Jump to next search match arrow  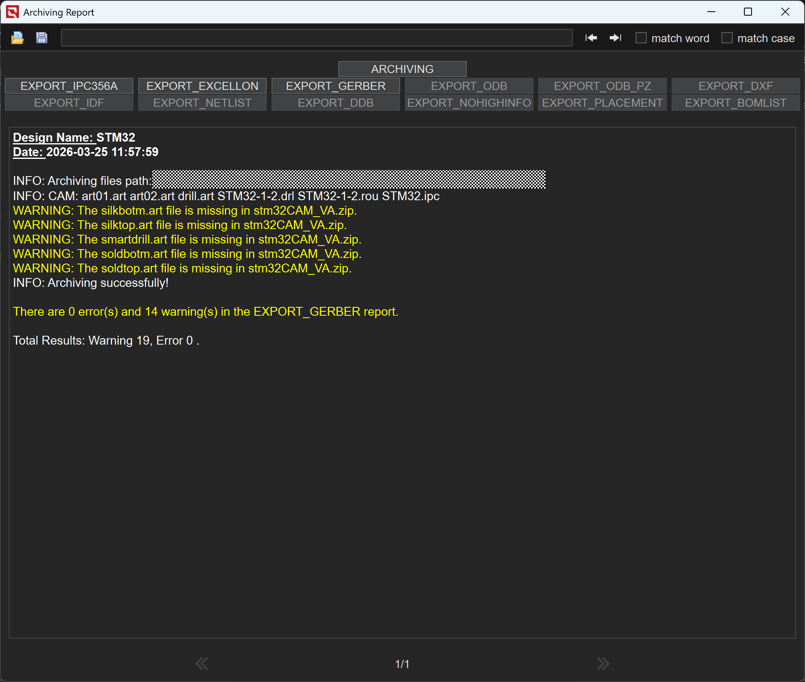point(615,38)
